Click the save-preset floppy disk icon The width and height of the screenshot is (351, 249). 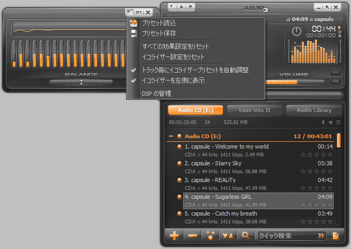133,33
